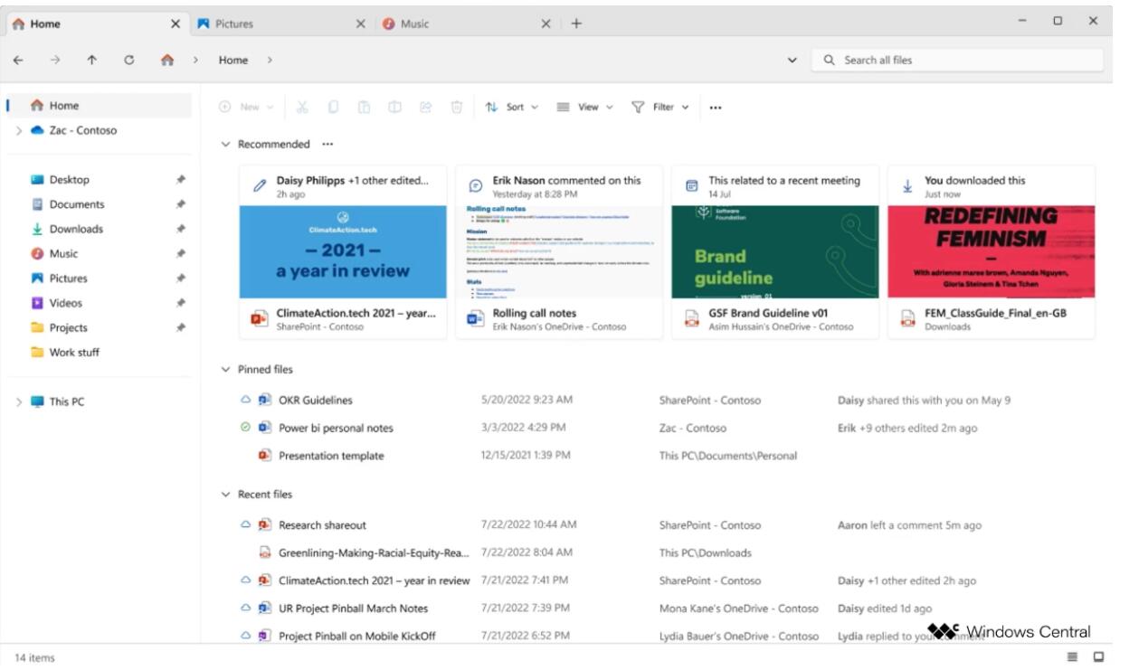The height and width of the screenshot is (670, 1129).
Task: Expand This PC in navigation pane
Action: pos(19,402)
